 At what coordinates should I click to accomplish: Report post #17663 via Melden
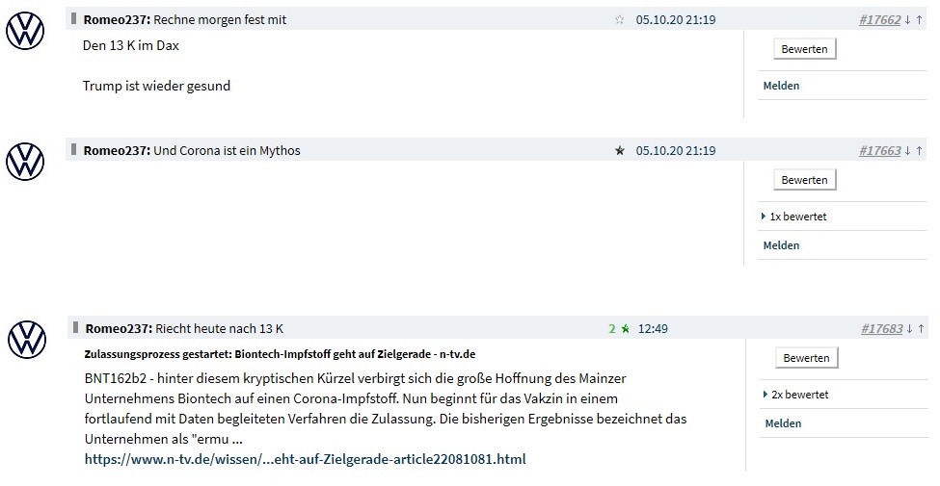pos(781,245)
